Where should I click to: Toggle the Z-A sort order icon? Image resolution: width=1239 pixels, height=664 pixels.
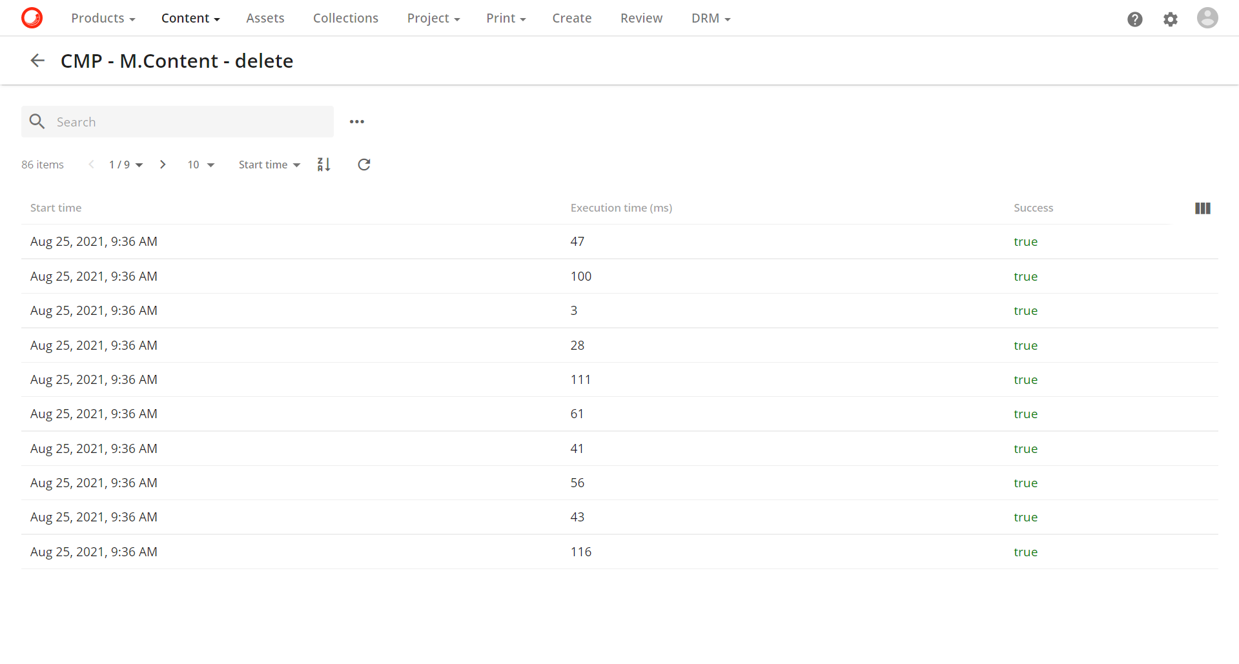(324, 165)
